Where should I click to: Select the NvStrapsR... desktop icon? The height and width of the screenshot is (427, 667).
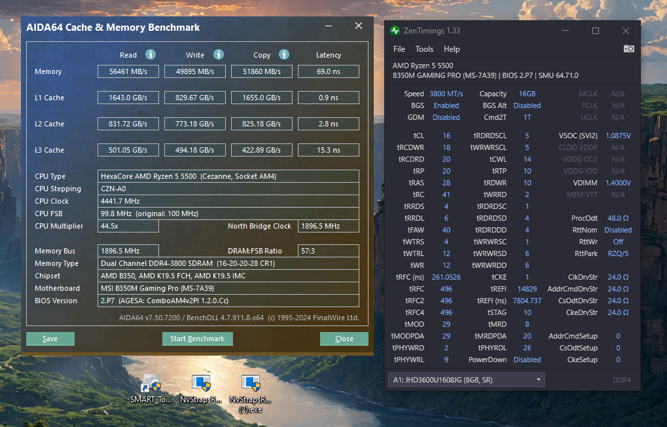pos(201,390)
